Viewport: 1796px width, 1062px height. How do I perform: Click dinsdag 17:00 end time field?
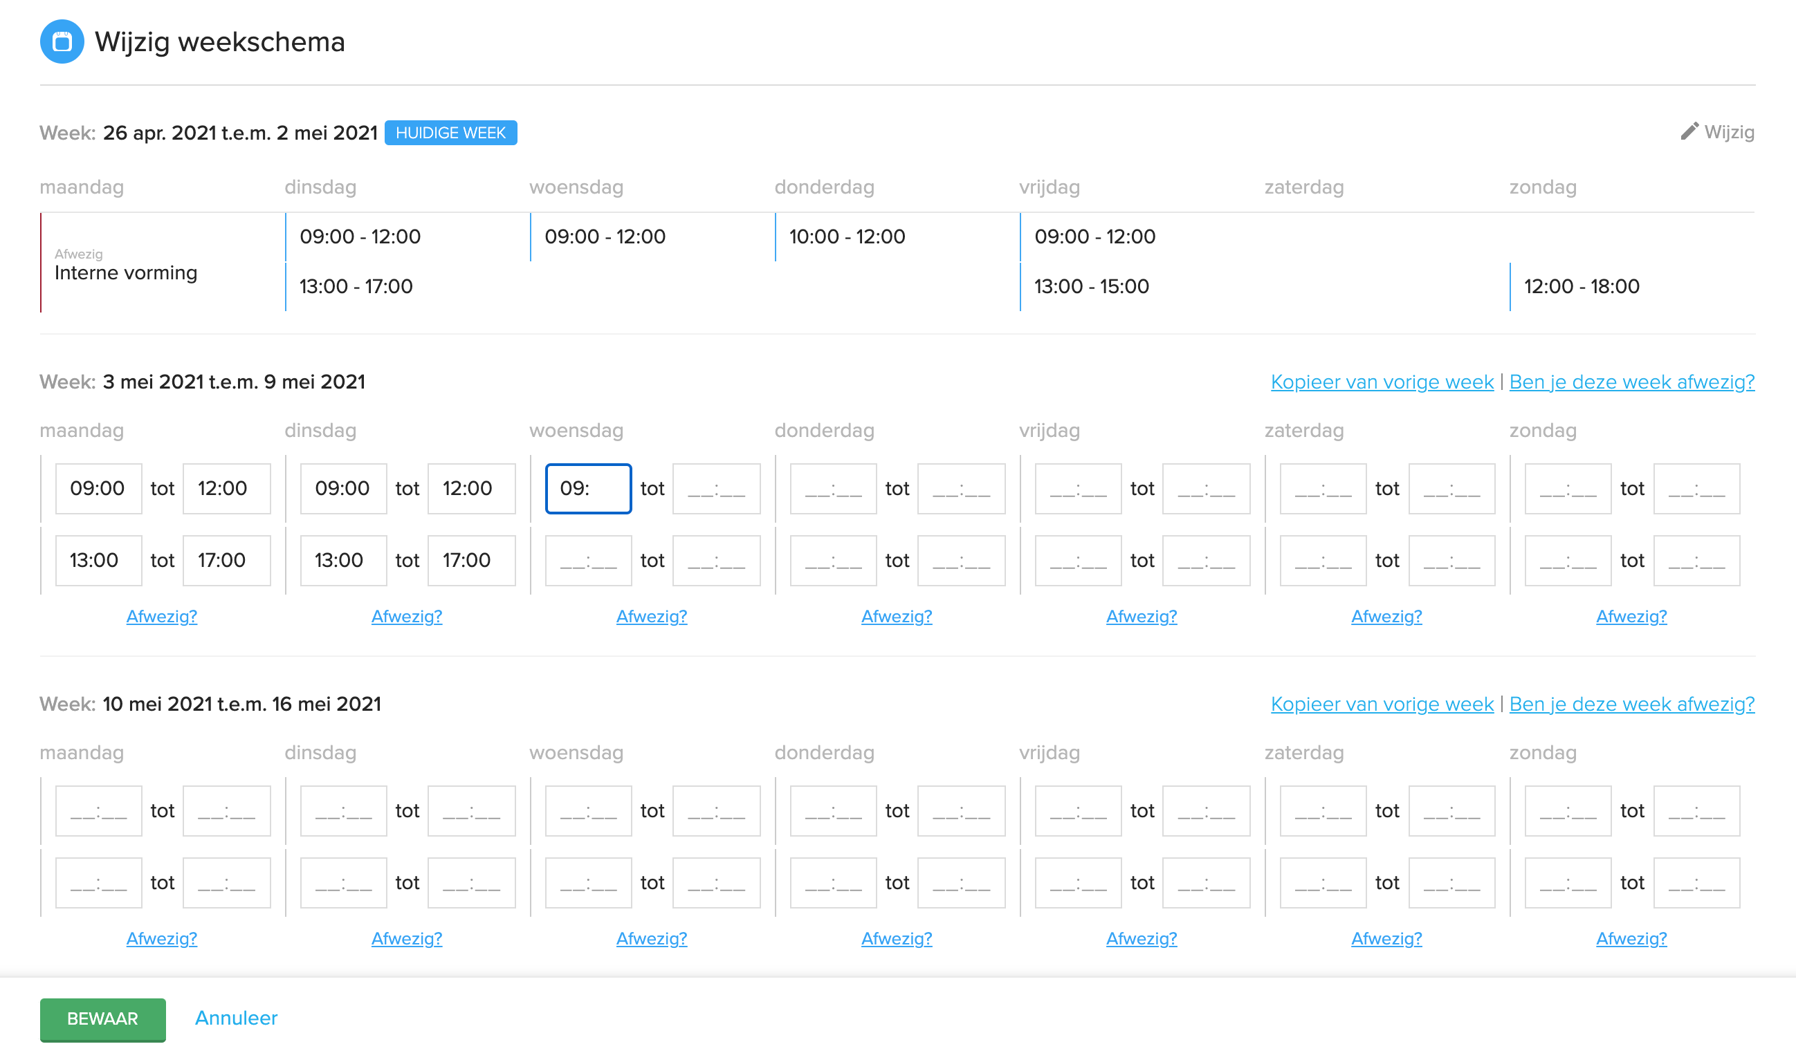pos(471,560)
